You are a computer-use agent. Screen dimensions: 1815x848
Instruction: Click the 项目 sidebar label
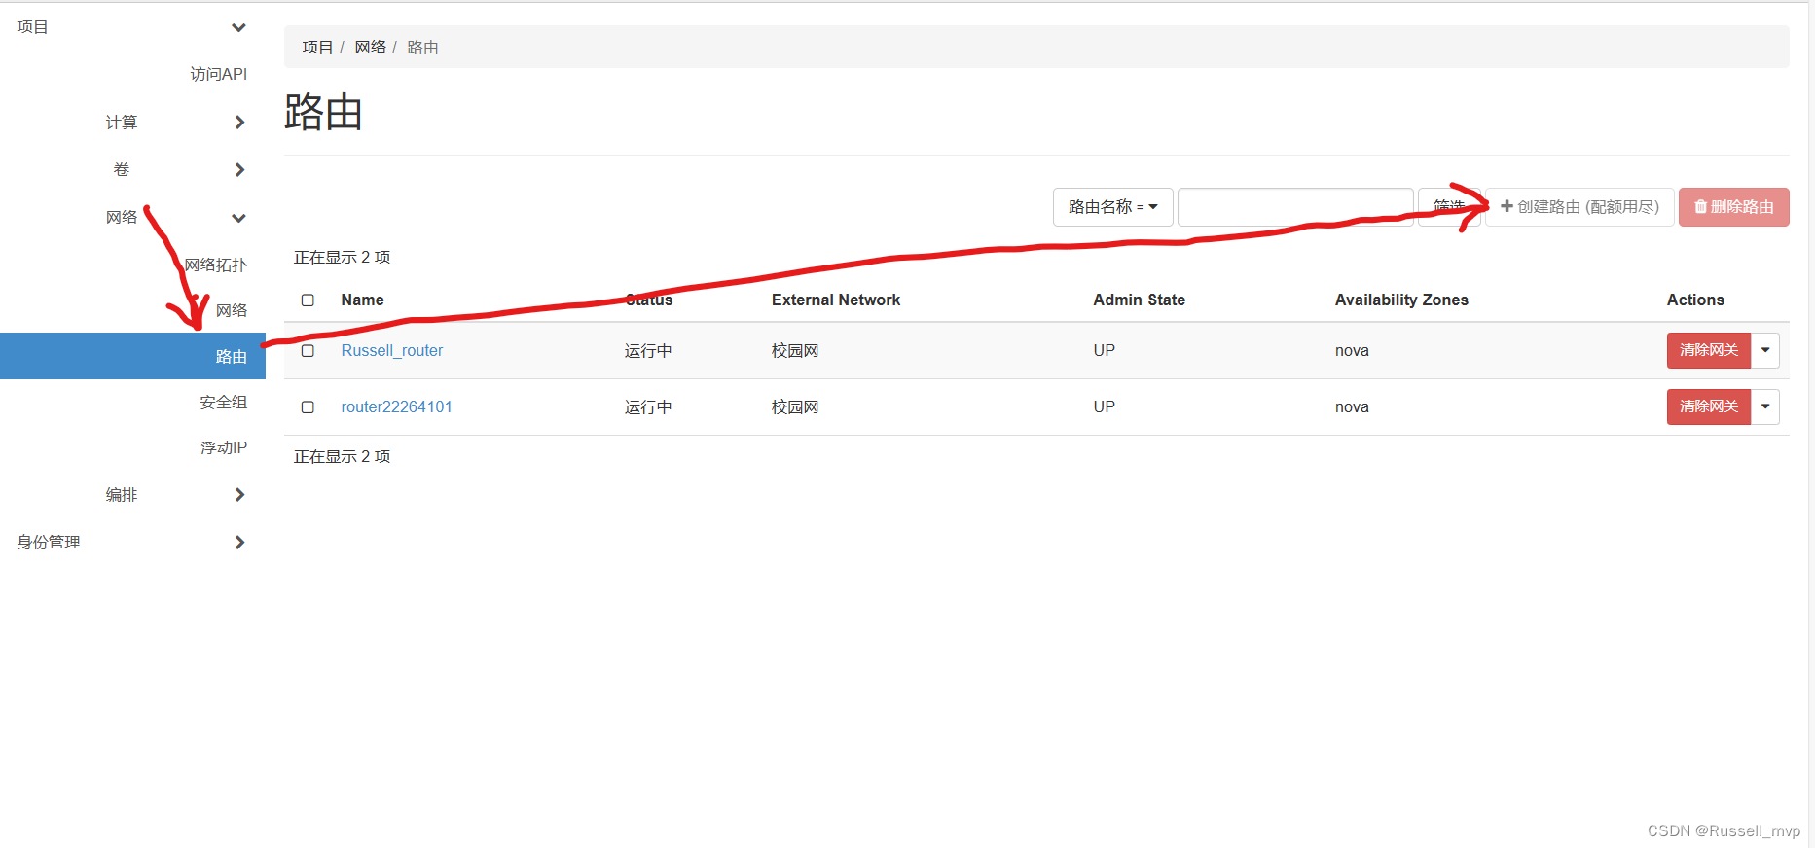pyautogui.click(x=33, y=27)
